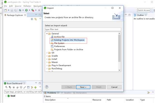Open the Run icon dropdown arrow
This screenshot has width=155, height=103.
(29, 10)
